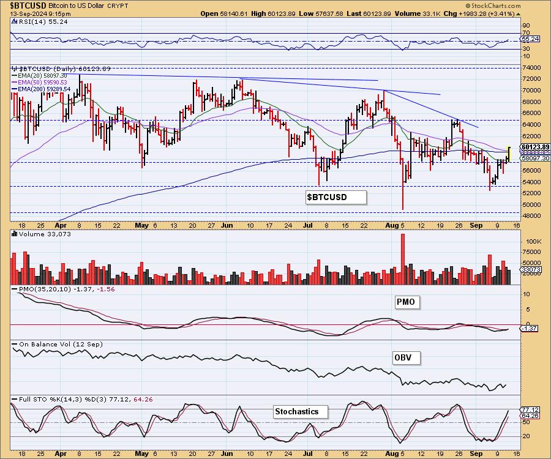
Task: Click the Chg +1983.28 (+3.41%) value
Action: click(479, 13)
